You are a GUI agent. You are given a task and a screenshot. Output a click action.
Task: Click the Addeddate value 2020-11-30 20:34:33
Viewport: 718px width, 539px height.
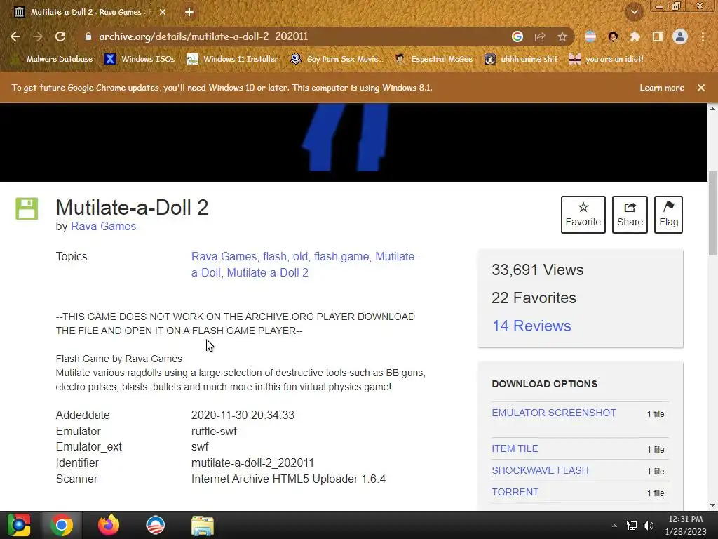pos(243,415)
